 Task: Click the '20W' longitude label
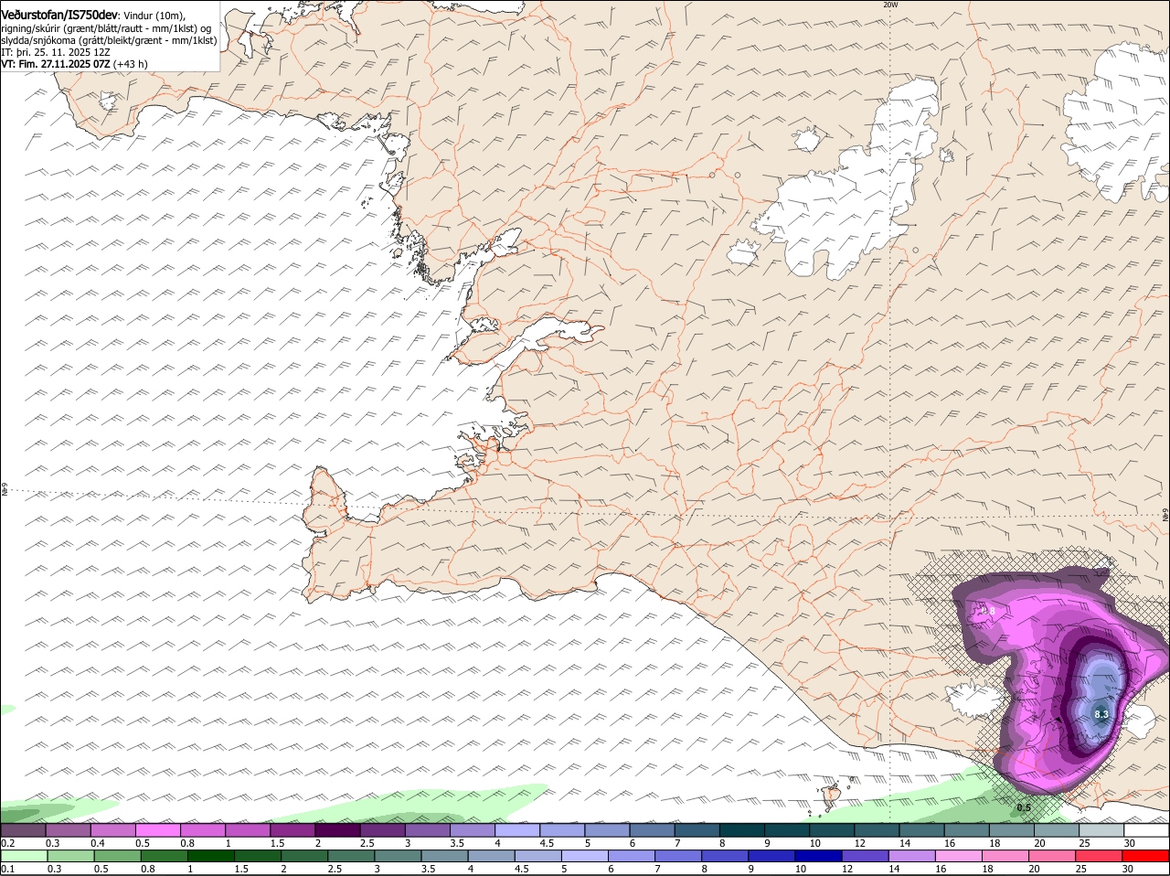(890, 5)
